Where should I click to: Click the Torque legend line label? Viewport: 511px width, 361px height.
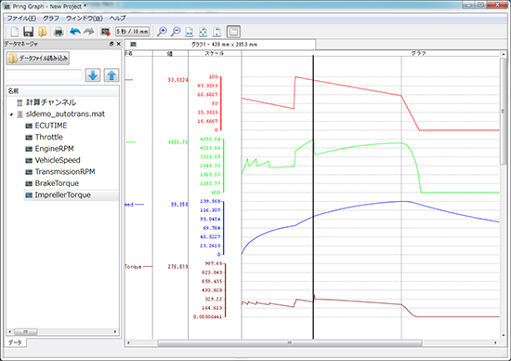pyautogui.click(x=133, y=267)
